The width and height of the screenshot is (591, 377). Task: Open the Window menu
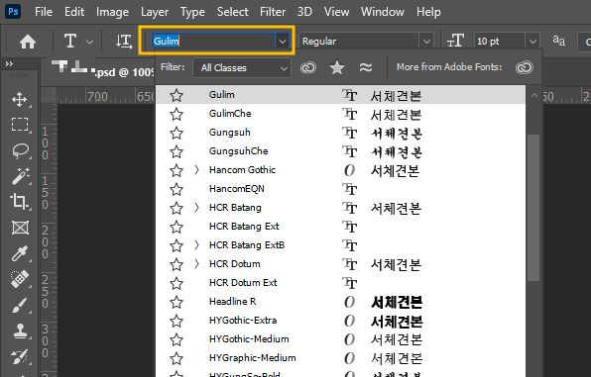point(383,12)
